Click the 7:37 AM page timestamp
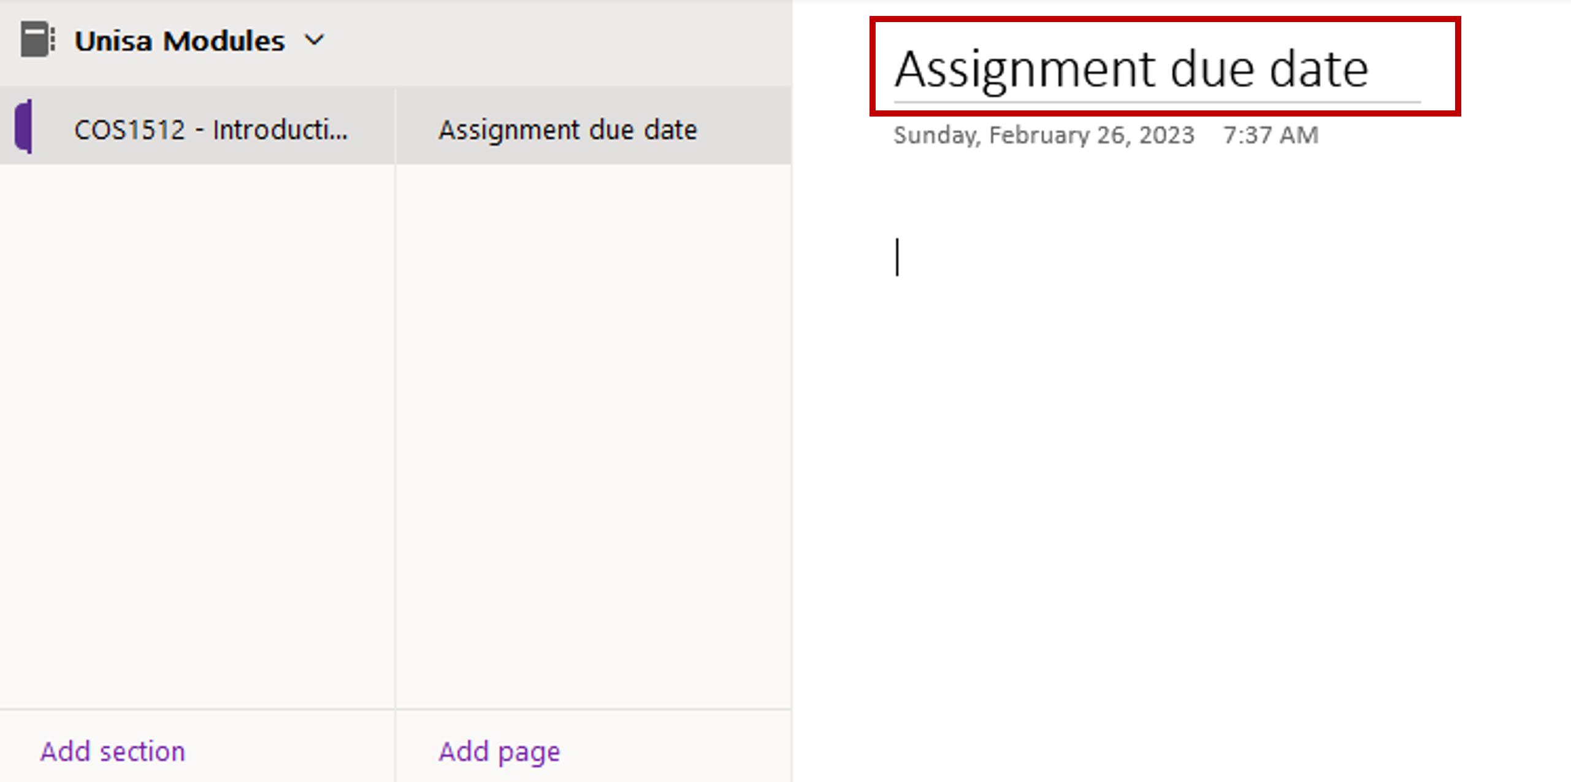Screen dimensions: 1571x782 coord(1271,135)
